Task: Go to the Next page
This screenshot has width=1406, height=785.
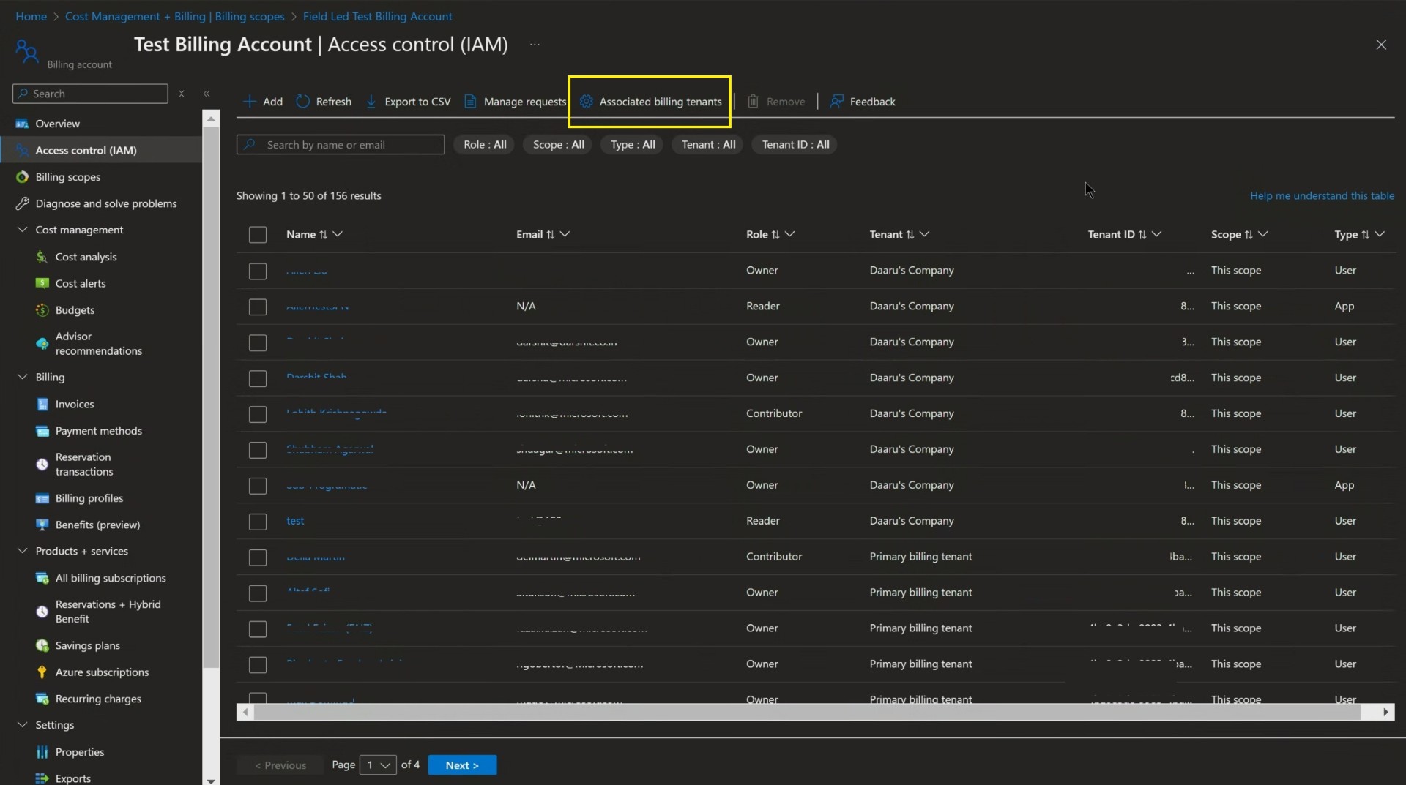Action: (x=462, y=765)
